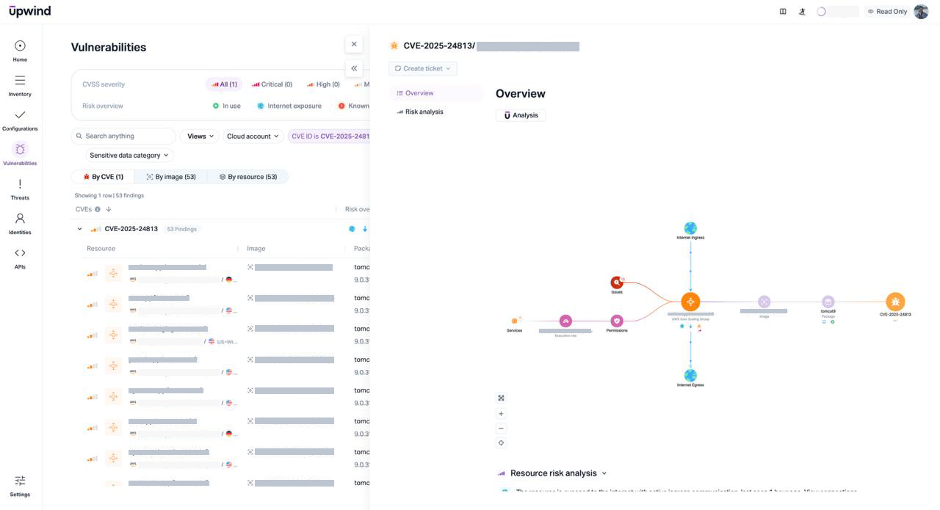Viewport: 940px width, 510px height.
Task: Open the Views dropdown
Action: click(x=200, y=136)
